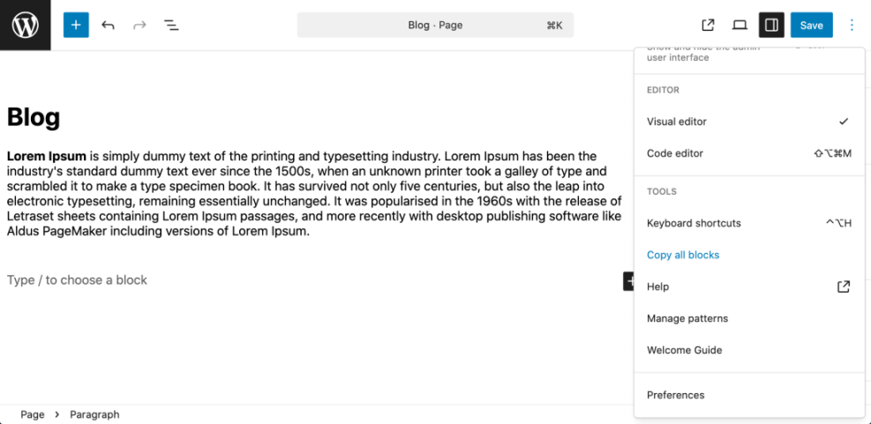Click the Page breadcrumb in footer

(33, 414)
